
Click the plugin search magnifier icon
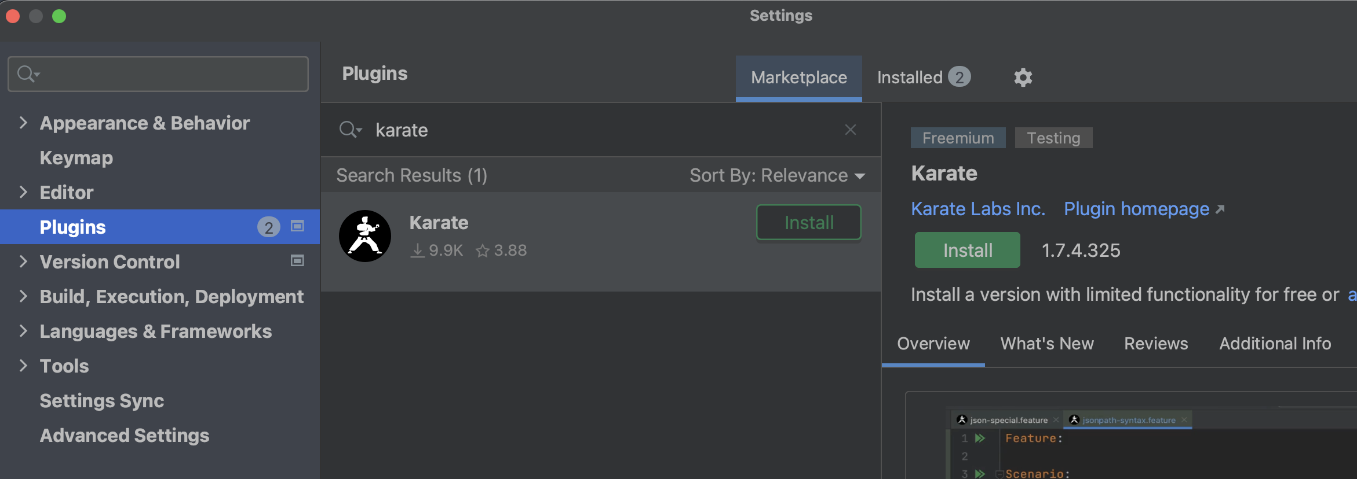pyautogui.click(x=350, y=130)
